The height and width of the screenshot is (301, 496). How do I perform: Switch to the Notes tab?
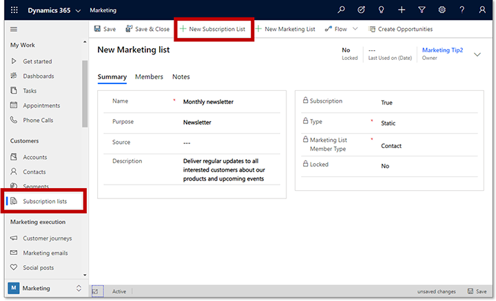tap(181, 76)
